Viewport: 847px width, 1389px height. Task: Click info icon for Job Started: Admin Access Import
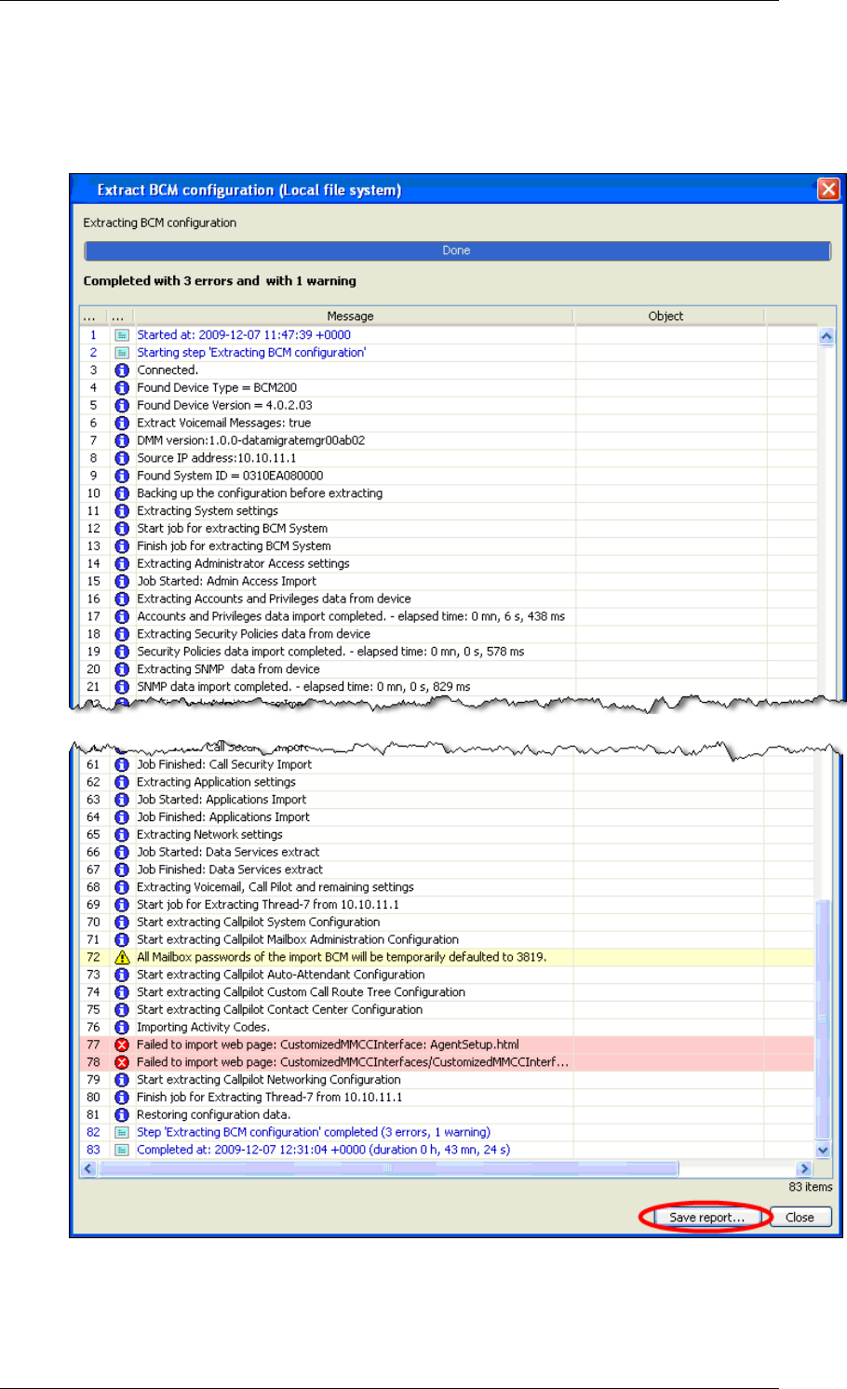pos(121,581)
